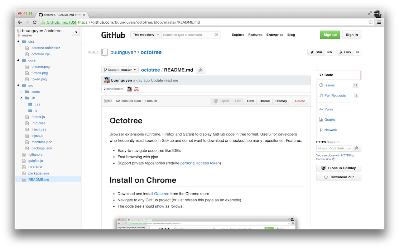Open the Blog menu item
This screenshot has height=249, width=399.
point(291,35)
